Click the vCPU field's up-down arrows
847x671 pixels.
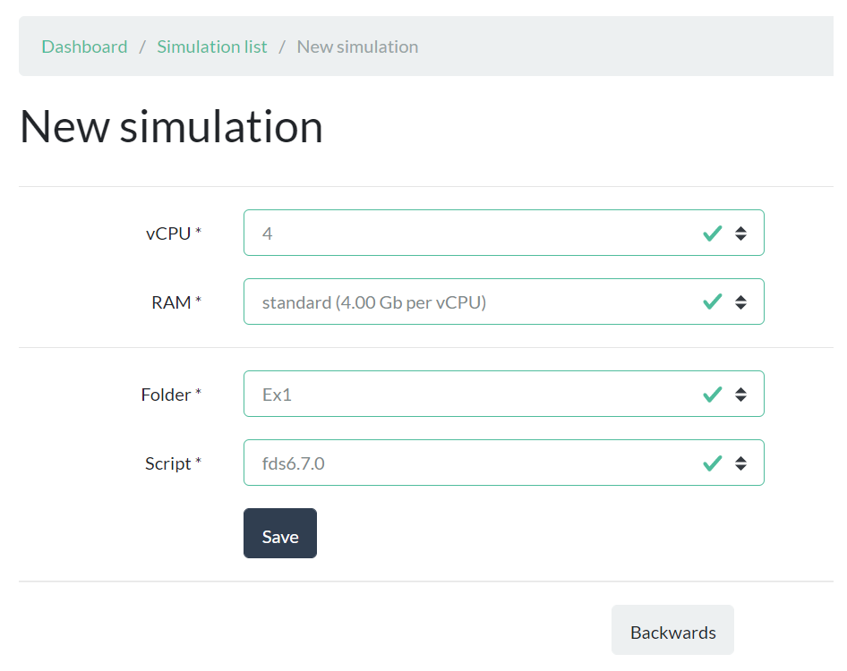pos(740,234)
